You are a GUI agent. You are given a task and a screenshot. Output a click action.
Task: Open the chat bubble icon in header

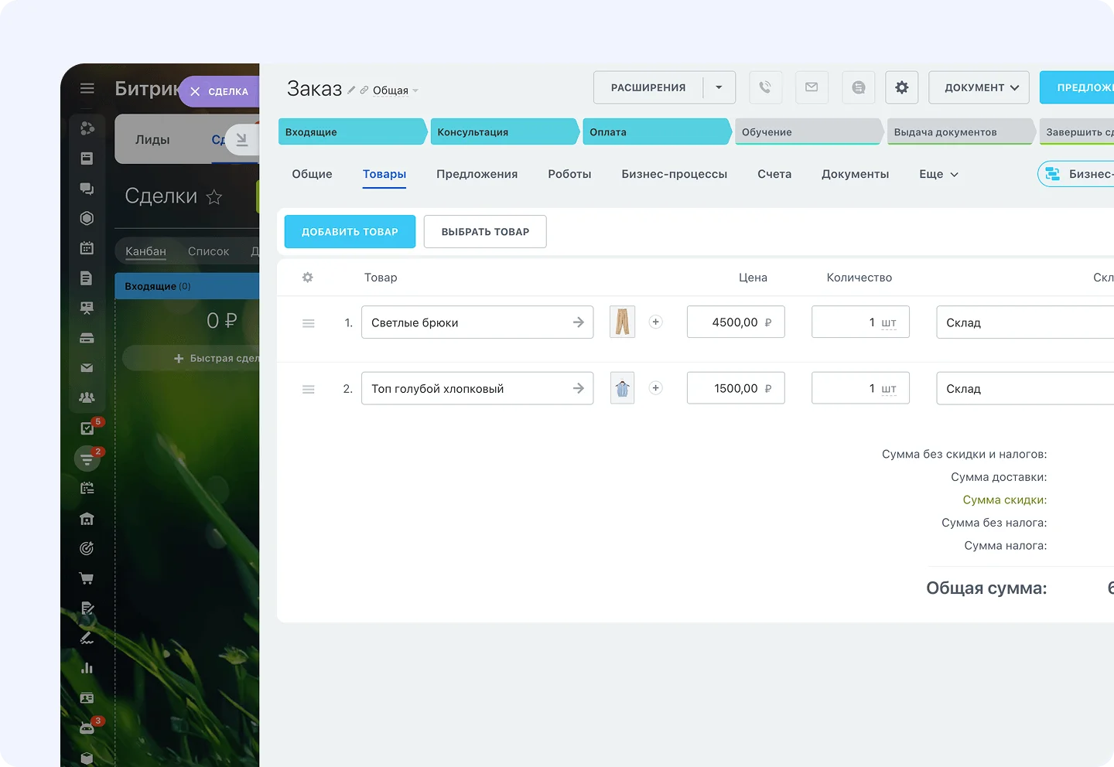click(x=858, y=87)
